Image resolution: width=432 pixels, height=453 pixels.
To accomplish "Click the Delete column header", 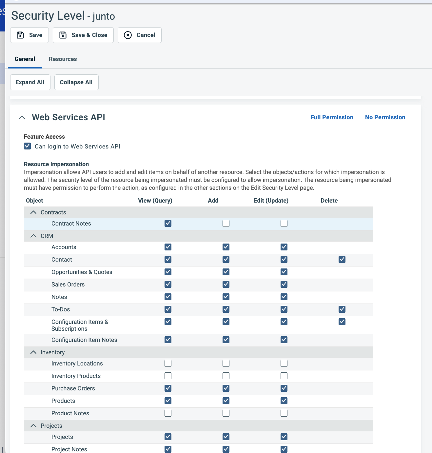I will 329,201.
